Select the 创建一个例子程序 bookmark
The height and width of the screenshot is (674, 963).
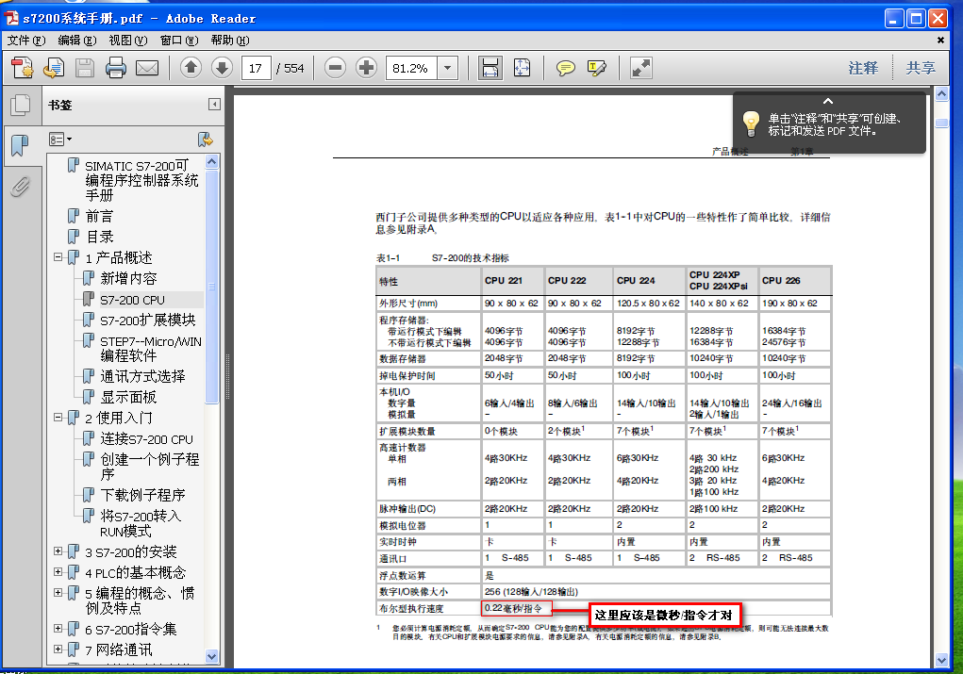coord(149,467)
